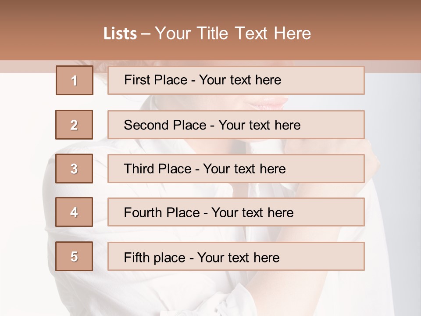Select "Your Title Text Here" in the header
The width and height of the screenshot is (421, 316).
(233, 33)
